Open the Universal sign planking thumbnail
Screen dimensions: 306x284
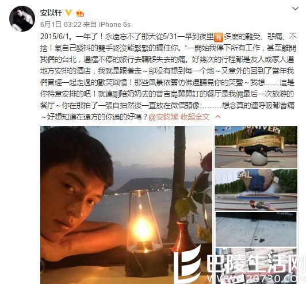(x=256, y=147)
